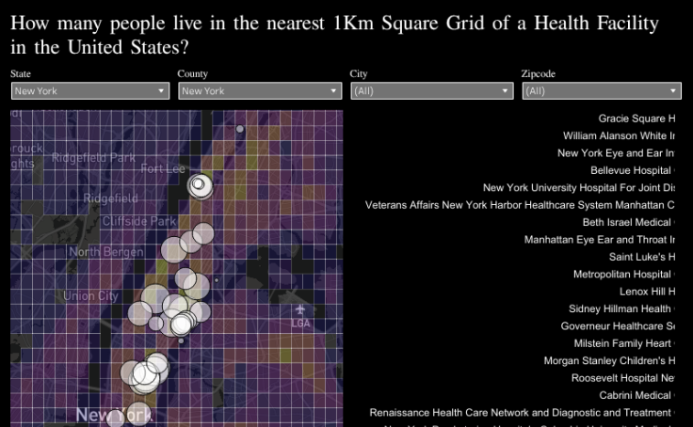This screenshot has width=693, height=427.
Task: Open the County dropdown showing New York
Action: tap(260, 91)
